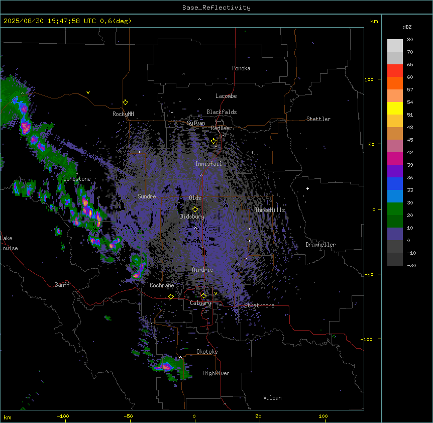This screenshot has width=433, height=423.
Task: Click the -100 tick label on horizontal axis
Action: pos(63,416)
